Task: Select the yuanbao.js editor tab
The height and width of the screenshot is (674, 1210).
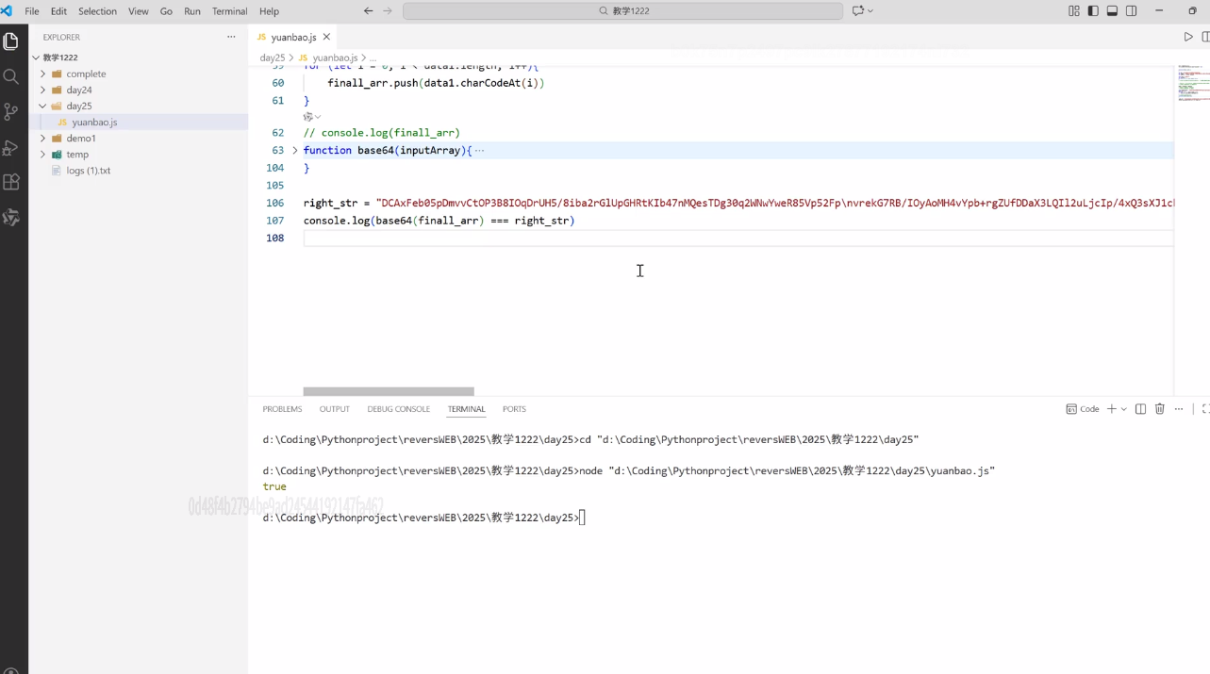Action: click(x=293, y=37)
